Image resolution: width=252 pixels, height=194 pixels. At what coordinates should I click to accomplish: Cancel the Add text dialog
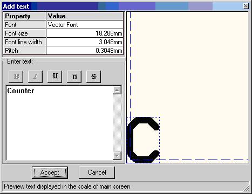click(97, 172)
